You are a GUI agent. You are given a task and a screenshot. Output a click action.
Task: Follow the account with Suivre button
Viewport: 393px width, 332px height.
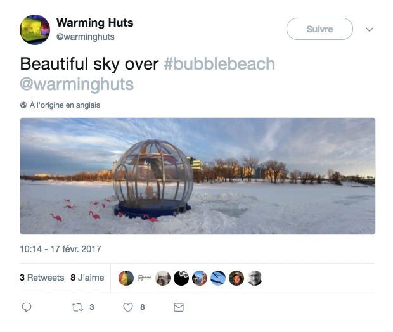coord(319,29)
